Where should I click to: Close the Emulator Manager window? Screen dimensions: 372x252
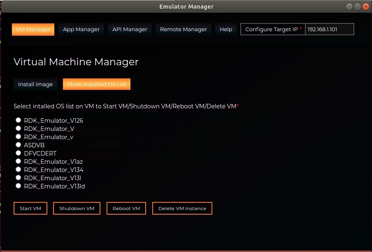click(366, 6)
